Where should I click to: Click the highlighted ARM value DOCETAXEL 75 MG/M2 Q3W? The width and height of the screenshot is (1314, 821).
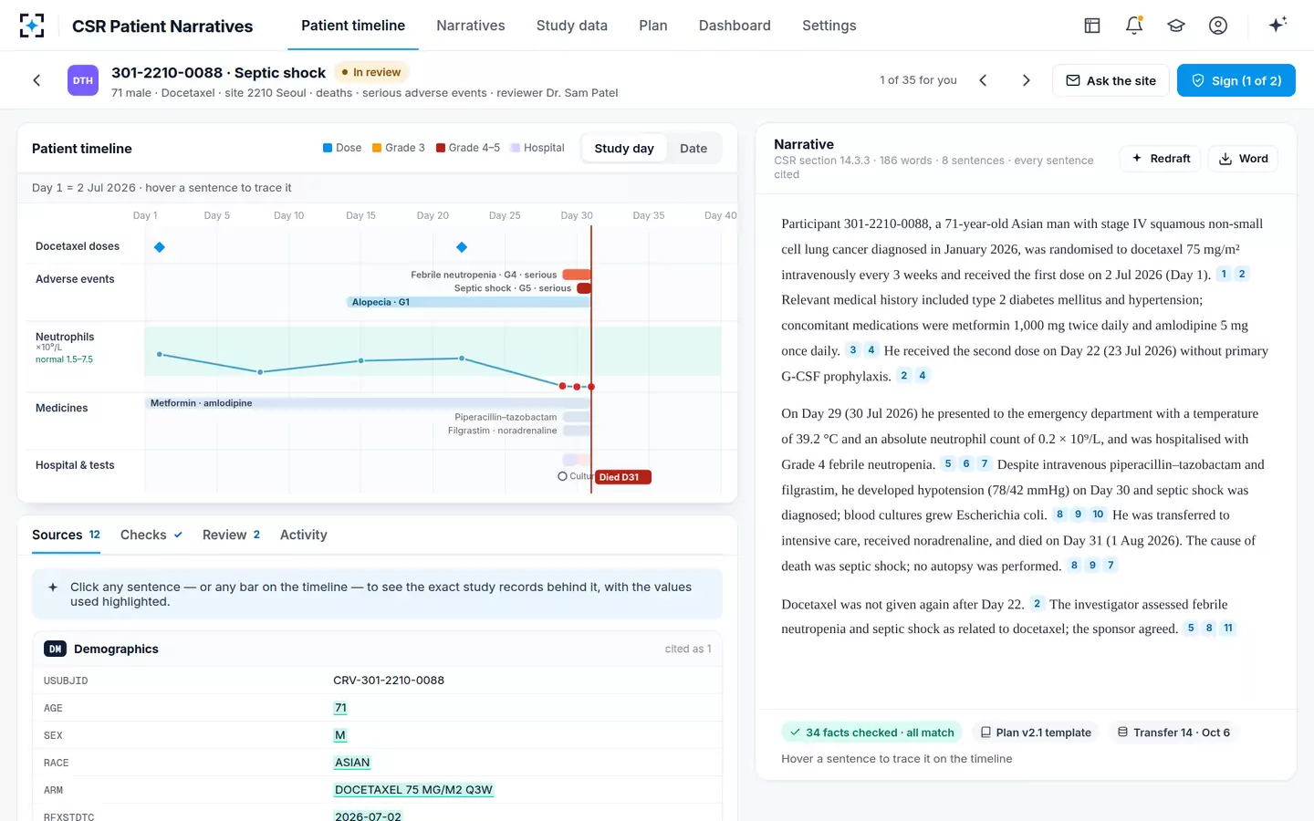(x=413, y=790)
